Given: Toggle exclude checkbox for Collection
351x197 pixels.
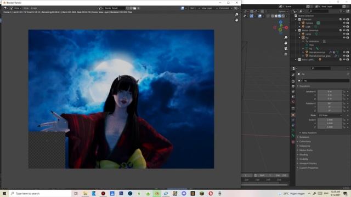Looking at the screenshot, I should tap(341, 20).
